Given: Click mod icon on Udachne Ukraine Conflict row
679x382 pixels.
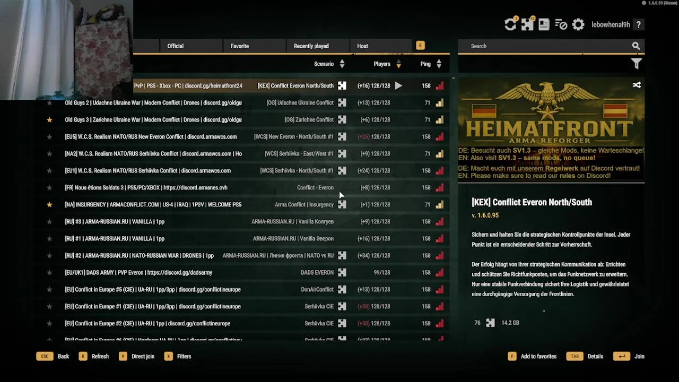Looking at the screenshot, I should (x=342, y=102).
